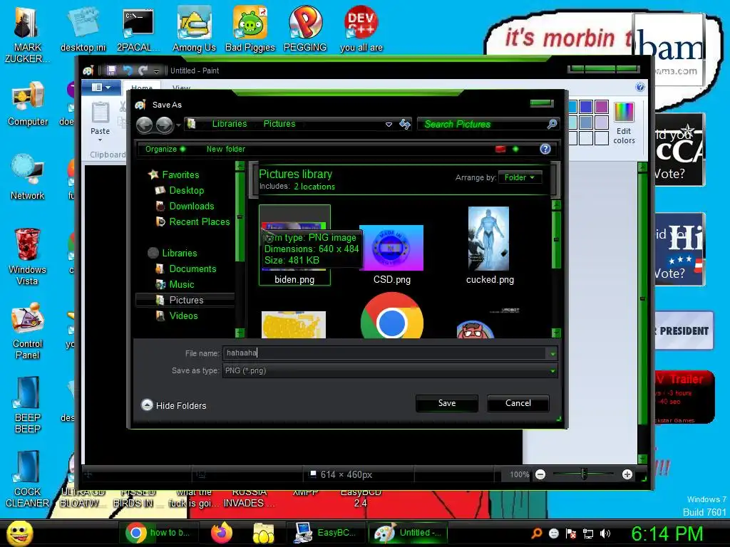The height and width of the screenshot is (547, 730).
Task: Click the Paint Help question mark icon
Action: pos(640,88)
